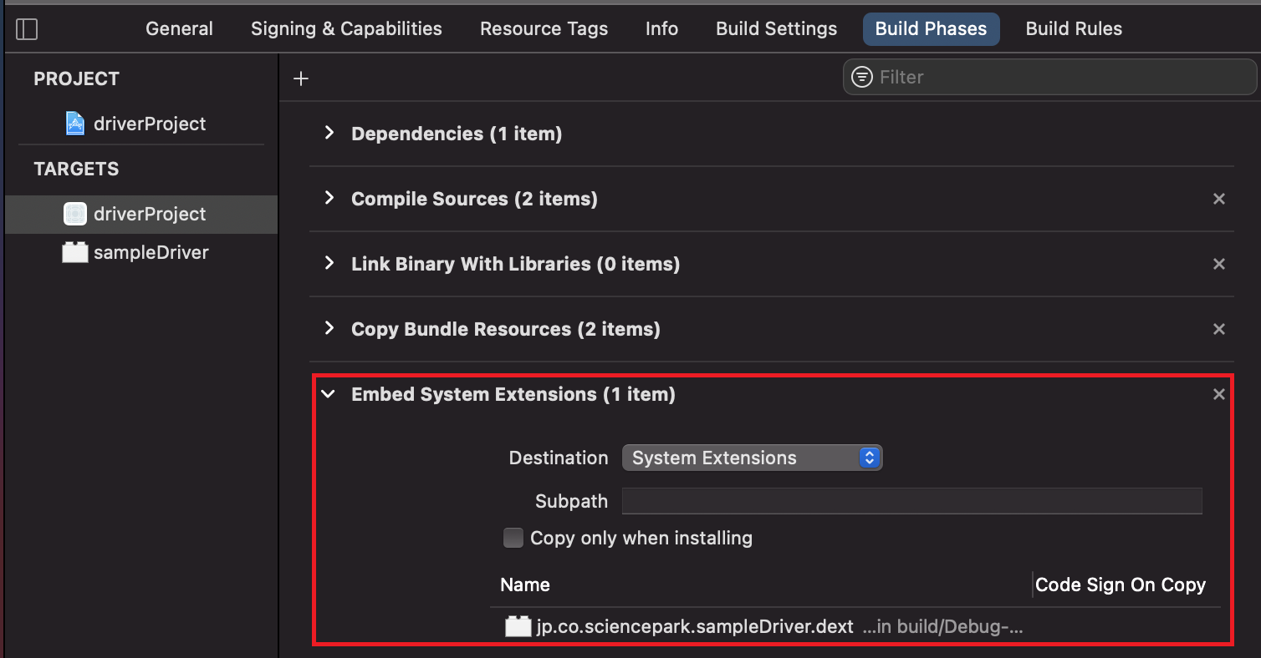Open the Build Rules tab
Image resolution: width=1261 pixels, height=658 pixels.
point(1074,28)
